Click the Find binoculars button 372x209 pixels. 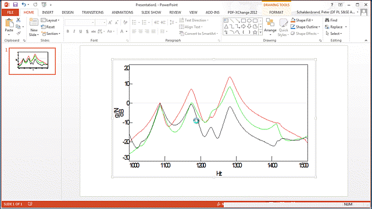tap(331, 20)
